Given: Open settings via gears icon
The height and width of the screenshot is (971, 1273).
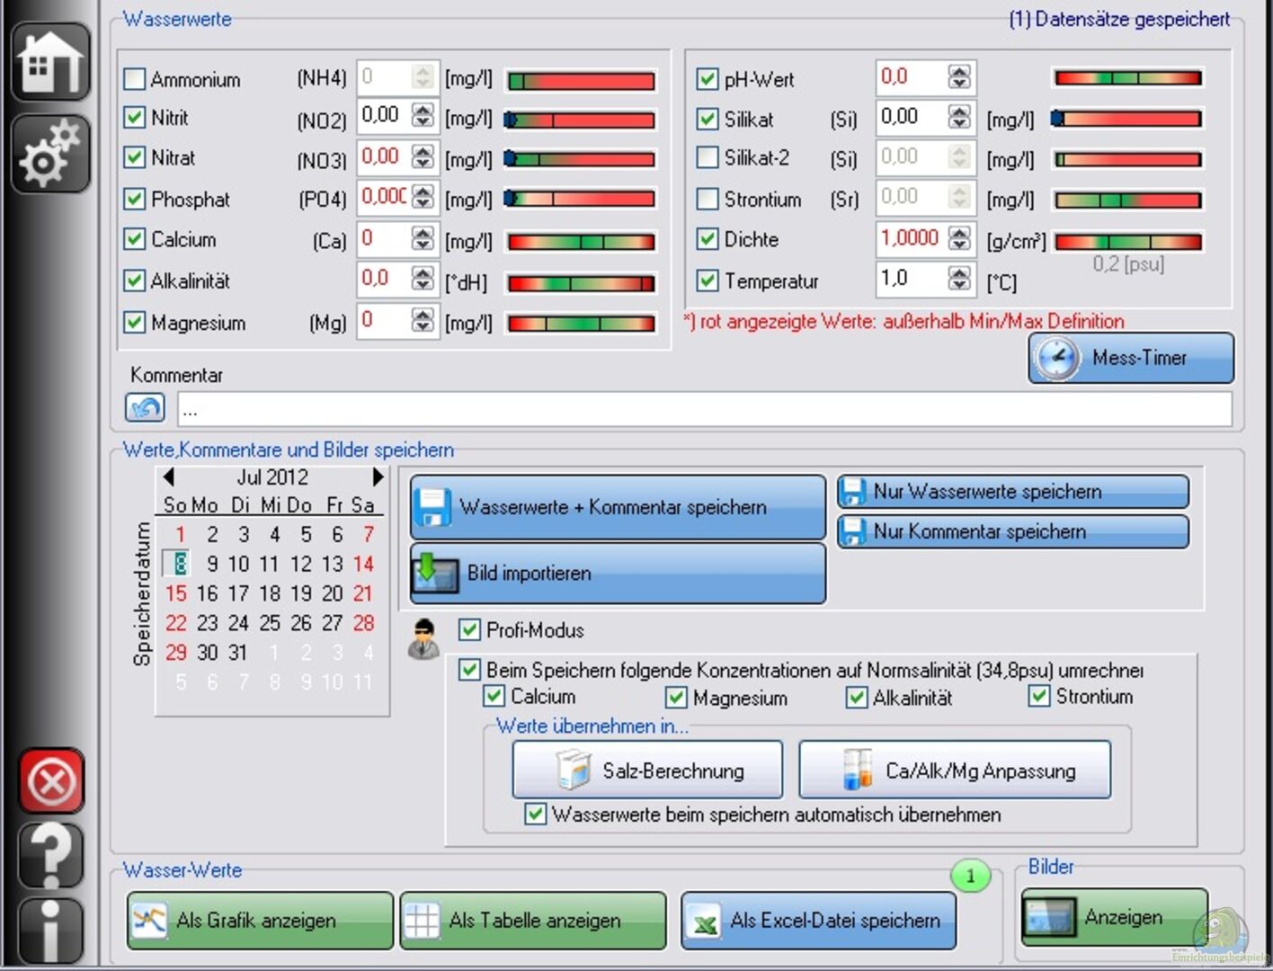Looking at the screenshot, I should click(x=50, y=155).
